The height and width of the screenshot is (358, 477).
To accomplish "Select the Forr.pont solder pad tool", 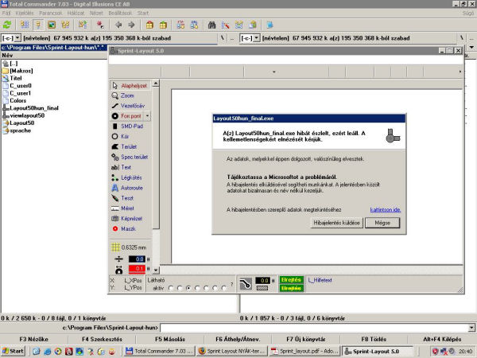I will tap(127, 116).
